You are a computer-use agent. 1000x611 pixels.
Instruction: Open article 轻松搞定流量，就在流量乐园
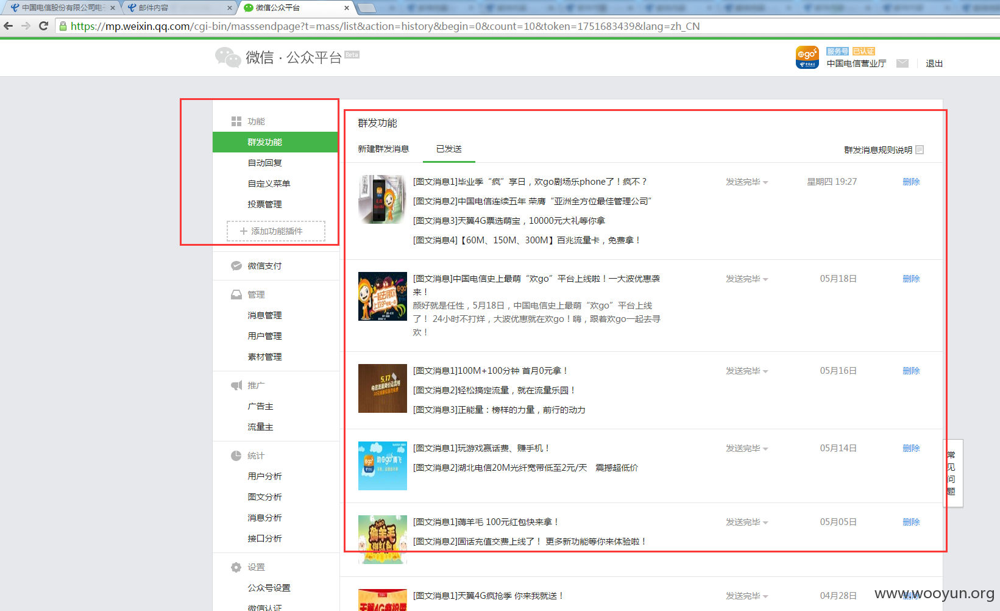point(494,390)
